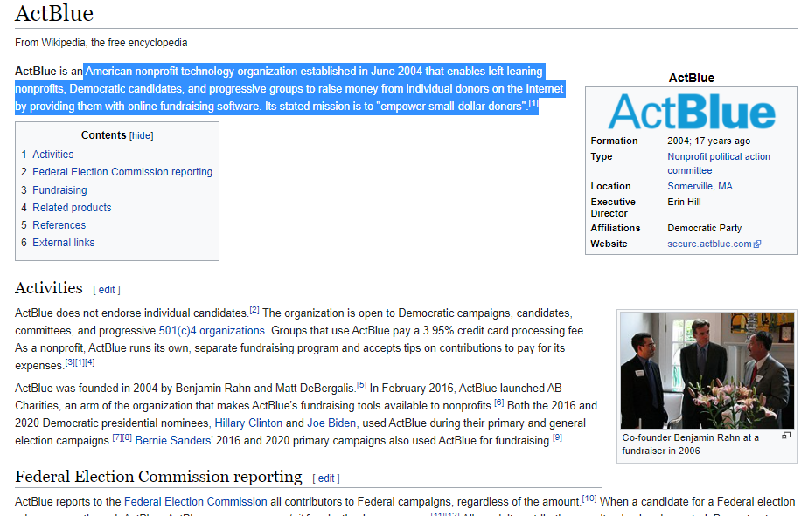Click the Affiliations label in the infobox
This screenshot has width=801, height=516.
[x=616, y=228]
